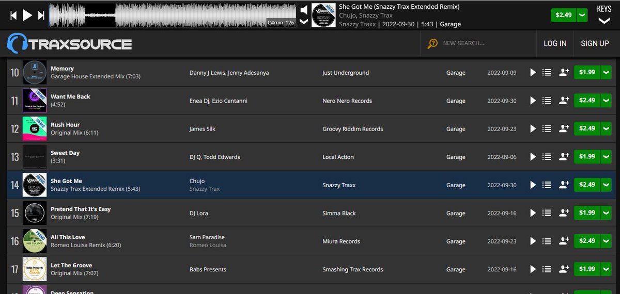Add Memory to play queue
620x294 pixels.
click(547, 73)
